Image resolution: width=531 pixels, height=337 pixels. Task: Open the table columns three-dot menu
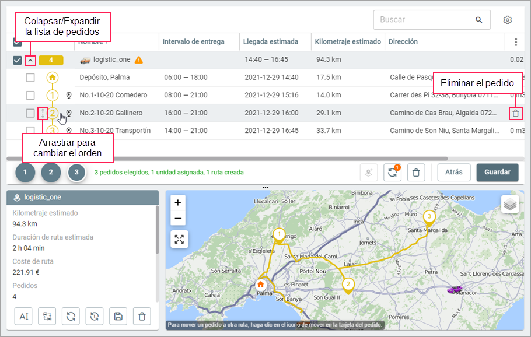point(515,42)
